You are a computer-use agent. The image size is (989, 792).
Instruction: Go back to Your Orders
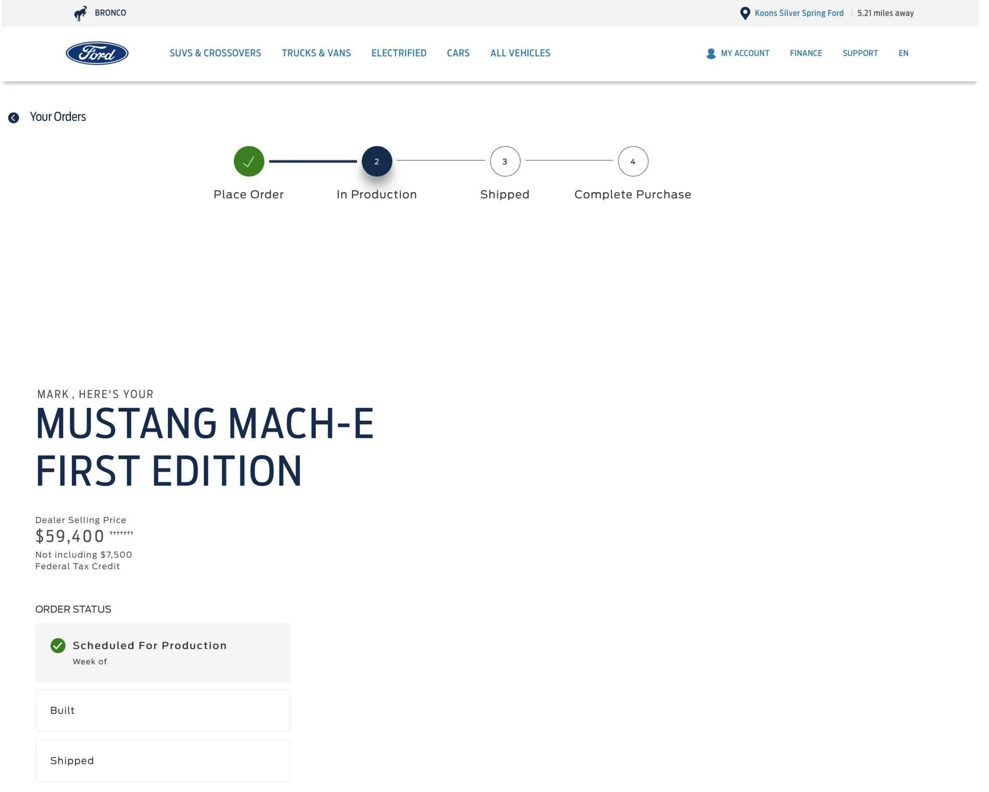pos(58,117)
